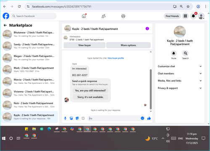Open the Windows notification center icon
Image resolution: width=210 pixels, height=151 pixels.
coord(203,138)
